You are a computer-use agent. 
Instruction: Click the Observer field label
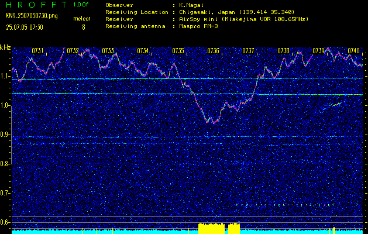point(119,5)
